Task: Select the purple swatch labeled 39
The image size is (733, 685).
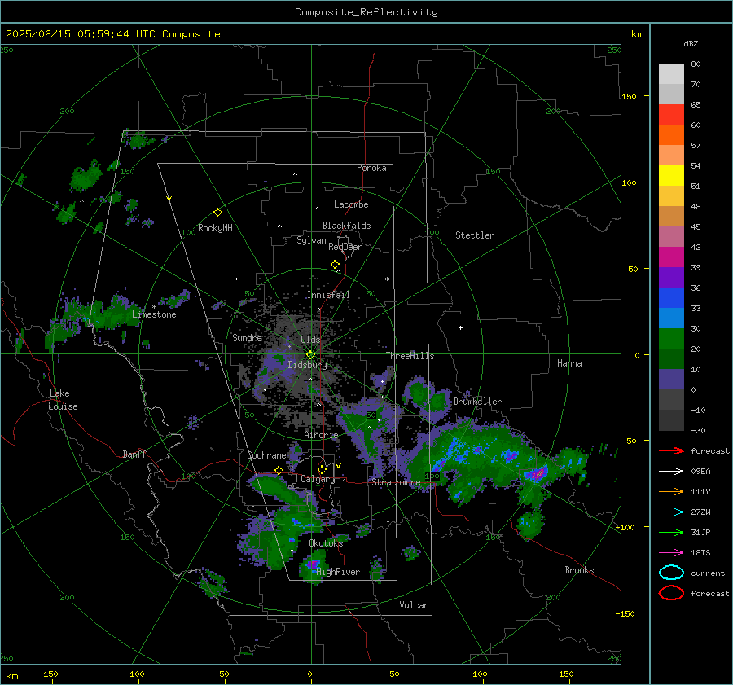Action: 671,277
